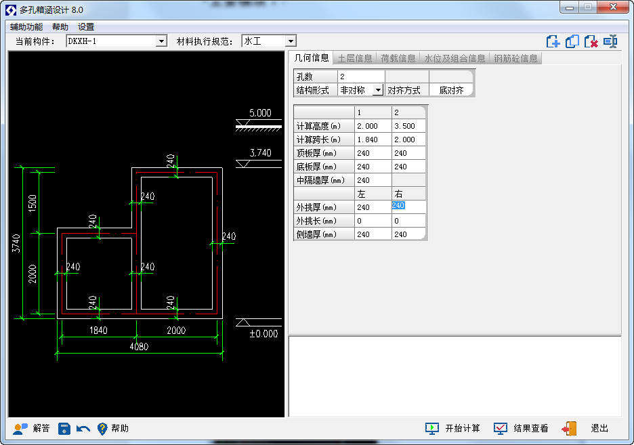Viewport: 634px width, 445px height.
Task: Open the 设置 menu
Action: tap(86, 27)
